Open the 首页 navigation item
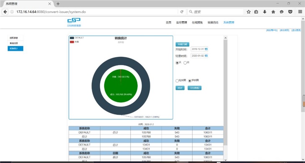The height and width of the screenshot is (163, 305). [168, 23]
